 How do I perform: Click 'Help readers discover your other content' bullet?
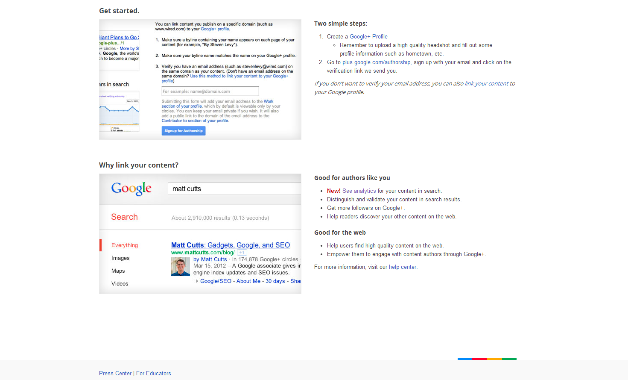point(391,217)
